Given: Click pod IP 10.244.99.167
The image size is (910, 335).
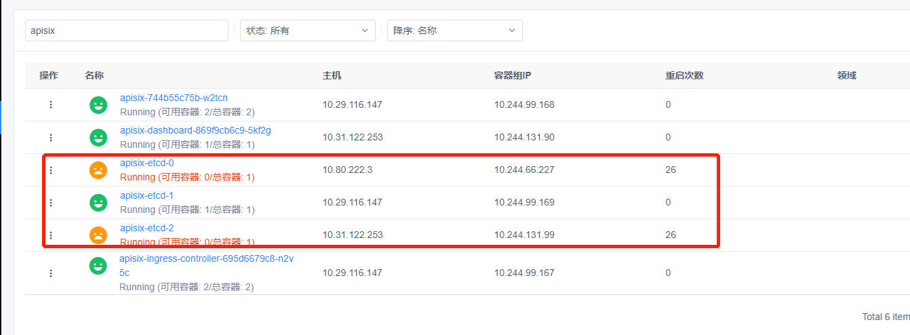Looking at the screenshot, I should point(524,273).
